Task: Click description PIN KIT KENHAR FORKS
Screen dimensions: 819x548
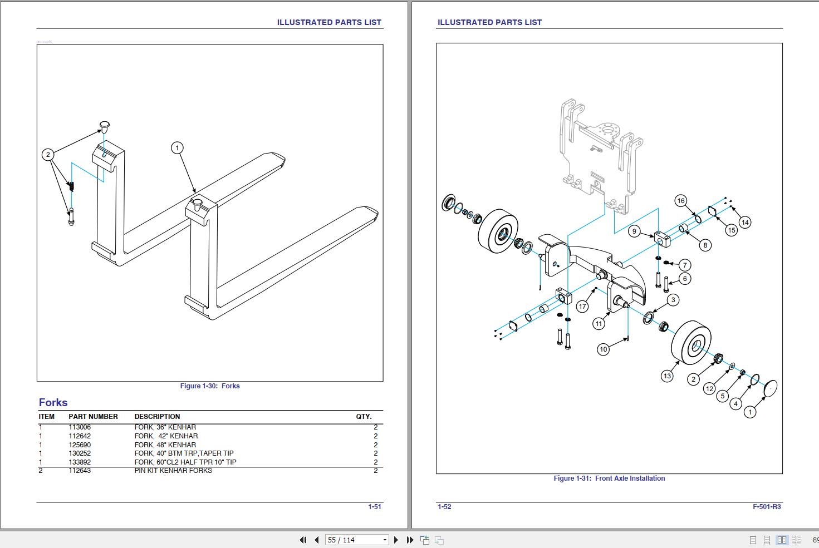Action: coord(173,471)
